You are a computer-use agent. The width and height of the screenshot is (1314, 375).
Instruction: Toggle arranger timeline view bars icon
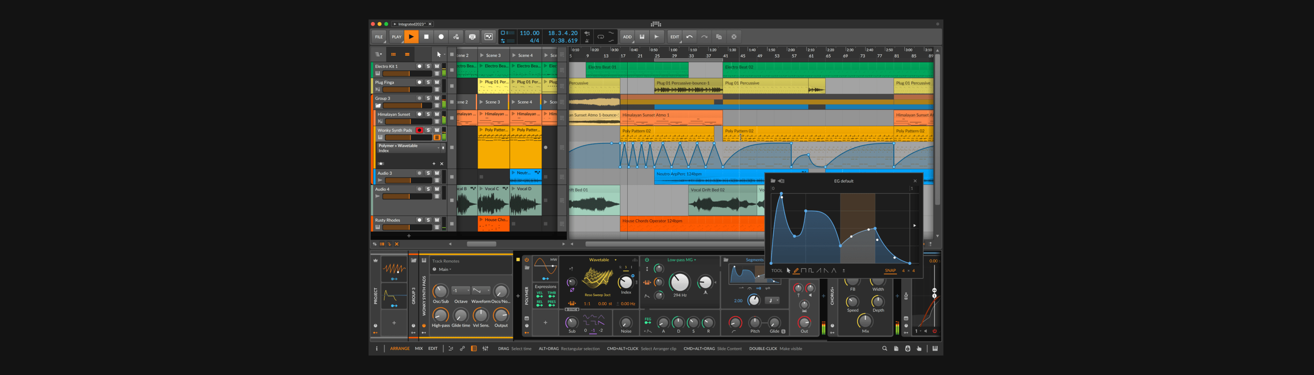[407, 54]
